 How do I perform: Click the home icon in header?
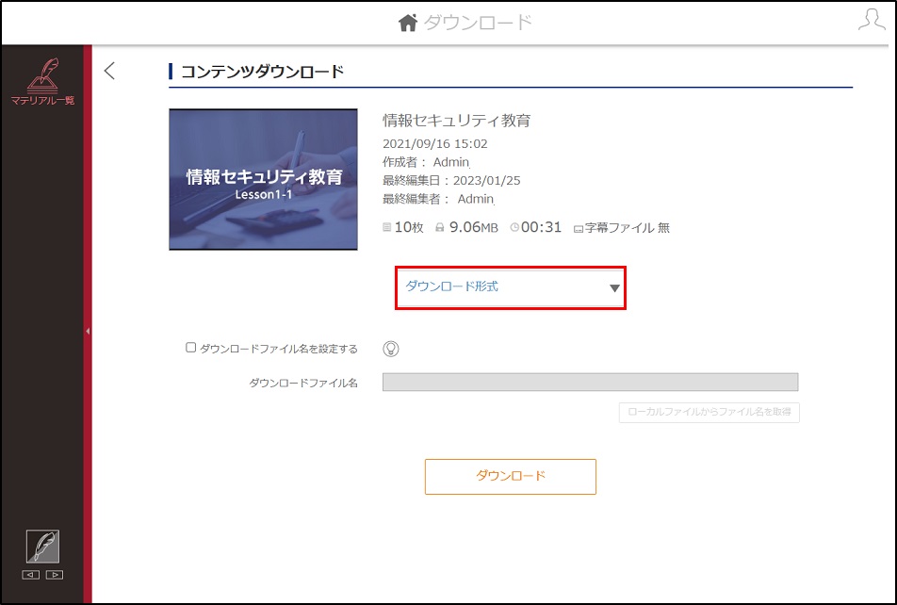(407, 23)
